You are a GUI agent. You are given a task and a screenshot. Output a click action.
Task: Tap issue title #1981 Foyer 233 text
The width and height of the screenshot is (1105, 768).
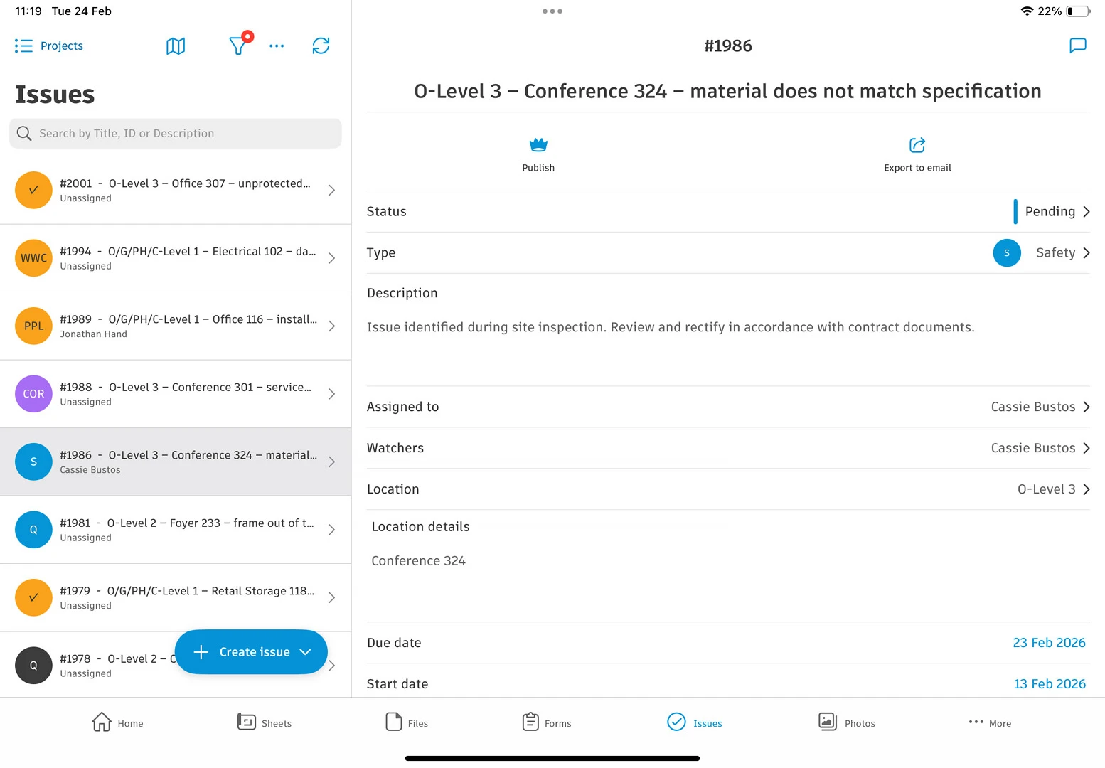click(x=187, y=523)
